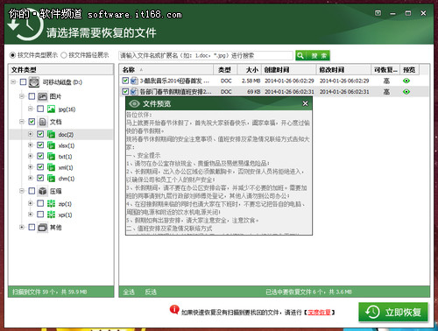438x331 pixels.
Task: Check the removable disk (D:) checkbox
Action: pyautogui.click(x=23, y=82)
